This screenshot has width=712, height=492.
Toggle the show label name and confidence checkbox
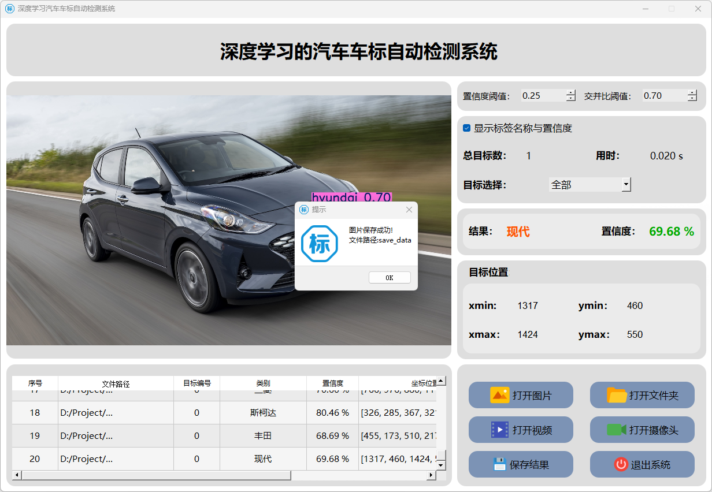(467, 128)
